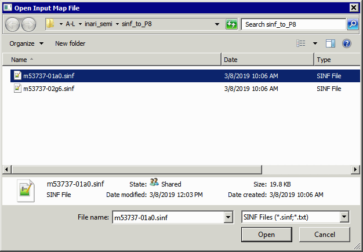
Task: Navigate to inari_semi breadcrumb folder
Action: (99, 24)
